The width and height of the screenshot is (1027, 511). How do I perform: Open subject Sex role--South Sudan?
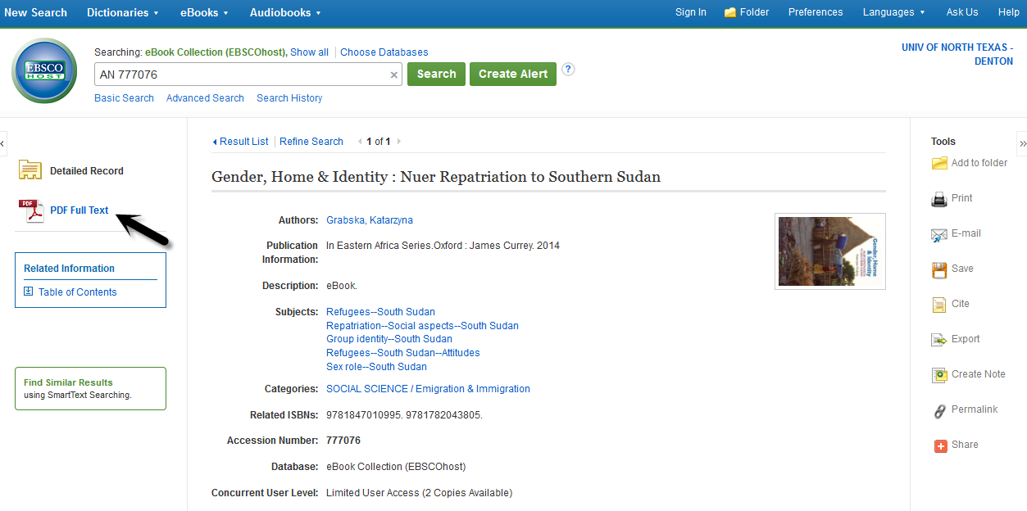pyautogui.click(x=376, y=367)
